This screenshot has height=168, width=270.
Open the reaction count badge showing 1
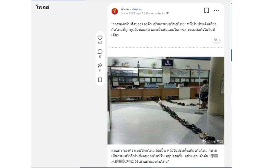pos(217,40)
